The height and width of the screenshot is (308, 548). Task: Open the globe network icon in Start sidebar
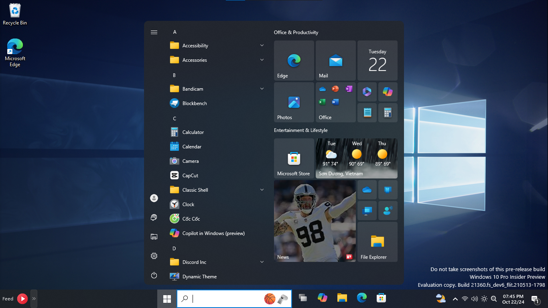click(x=154, y=217)
